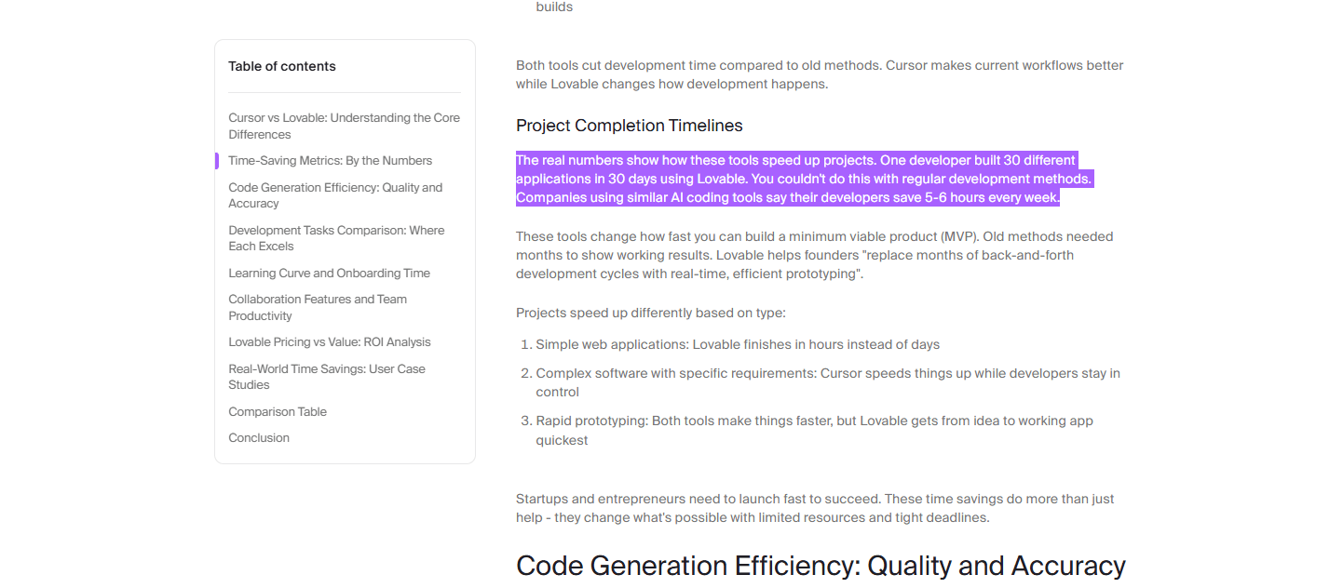Image resolution: width=1343 pixels, height=588 pixels.
Task: Jump to Real-World Time Savings: User Case Studies
Action: pyautogui.click(x=327, y=377)
